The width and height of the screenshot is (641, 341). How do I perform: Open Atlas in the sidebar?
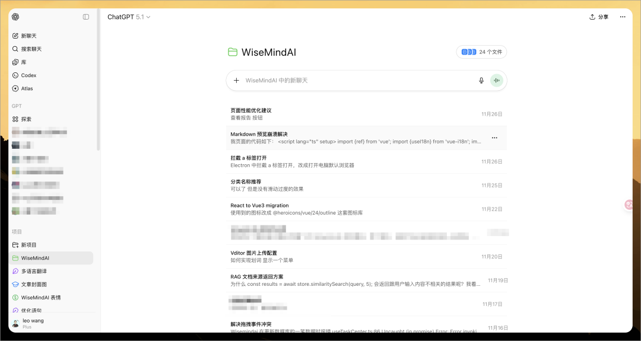(x=52, y=88)
